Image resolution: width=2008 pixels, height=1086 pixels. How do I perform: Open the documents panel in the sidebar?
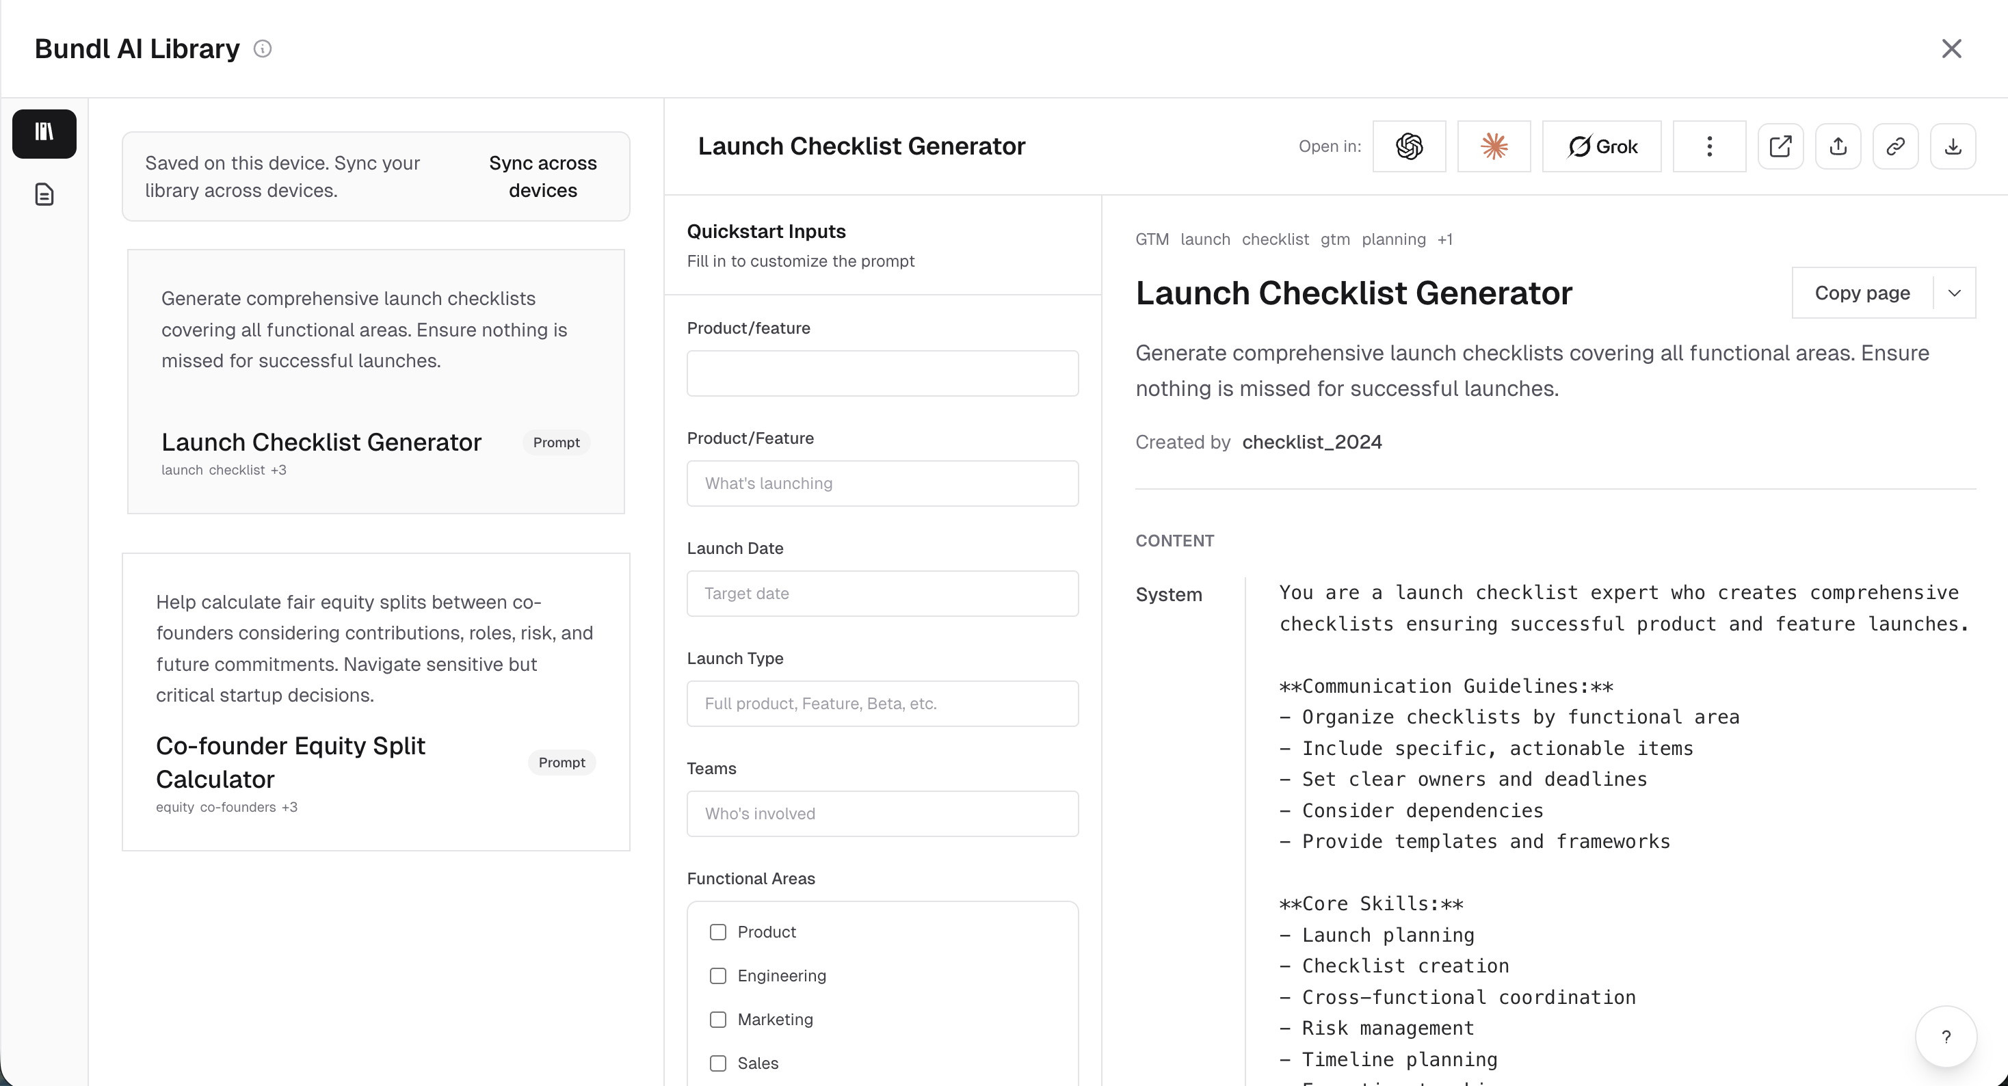click(x=44, y=194)
